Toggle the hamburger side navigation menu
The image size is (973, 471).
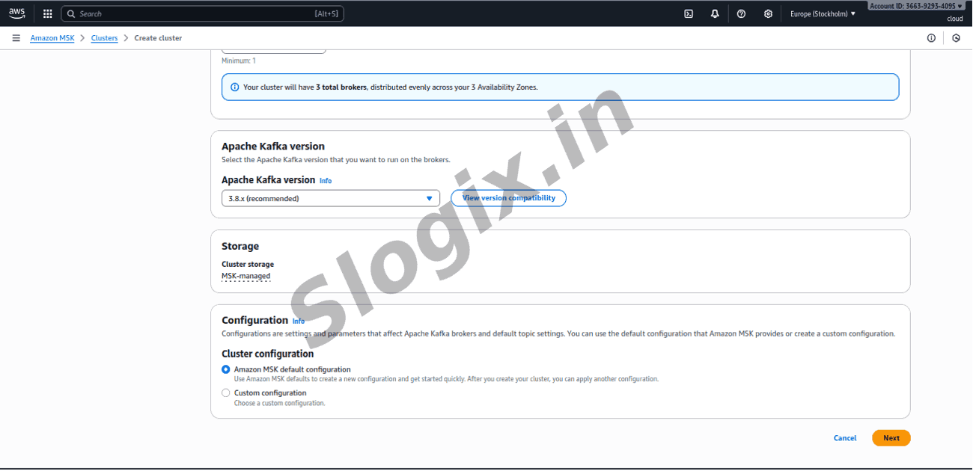16,38
